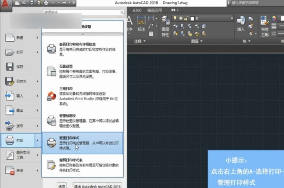Click the ribbon minimize toggle dropdown button
This screenshot has height=188, width=284.
(x=175, y=10)
